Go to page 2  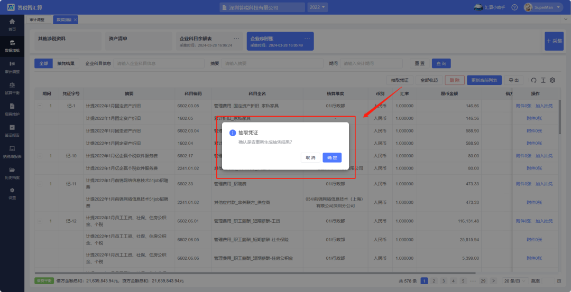tap(434, 281)
